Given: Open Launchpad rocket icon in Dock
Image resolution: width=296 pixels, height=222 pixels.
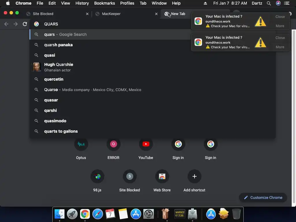Looking at the screenshot, I should tap(72, 214).
